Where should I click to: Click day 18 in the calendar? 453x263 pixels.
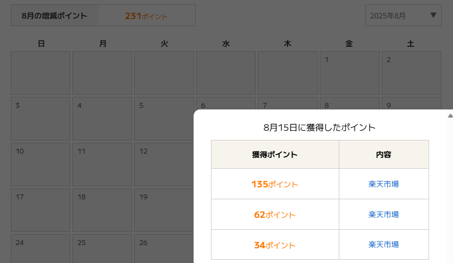pos(102,210)
